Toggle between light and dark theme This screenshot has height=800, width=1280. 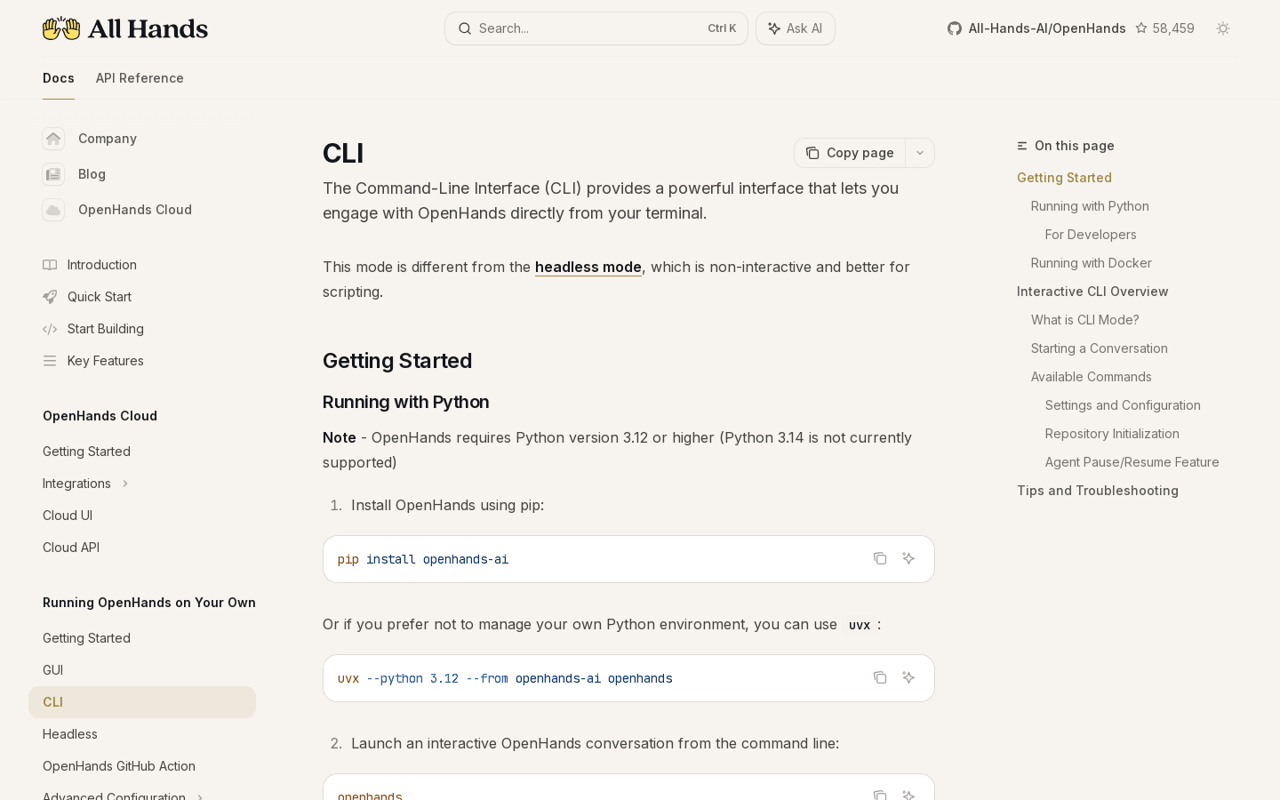[1223, 28]
